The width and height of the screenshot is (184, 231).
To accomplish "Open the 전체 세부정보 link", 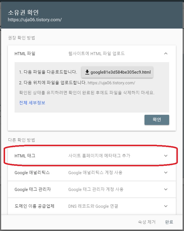I will 32,103.
